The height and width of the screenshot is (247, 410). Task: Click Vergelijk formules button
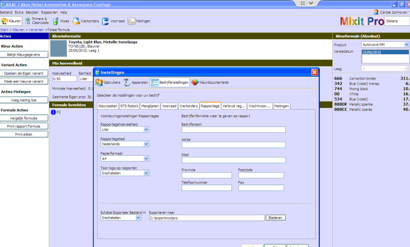pos(24,118)
